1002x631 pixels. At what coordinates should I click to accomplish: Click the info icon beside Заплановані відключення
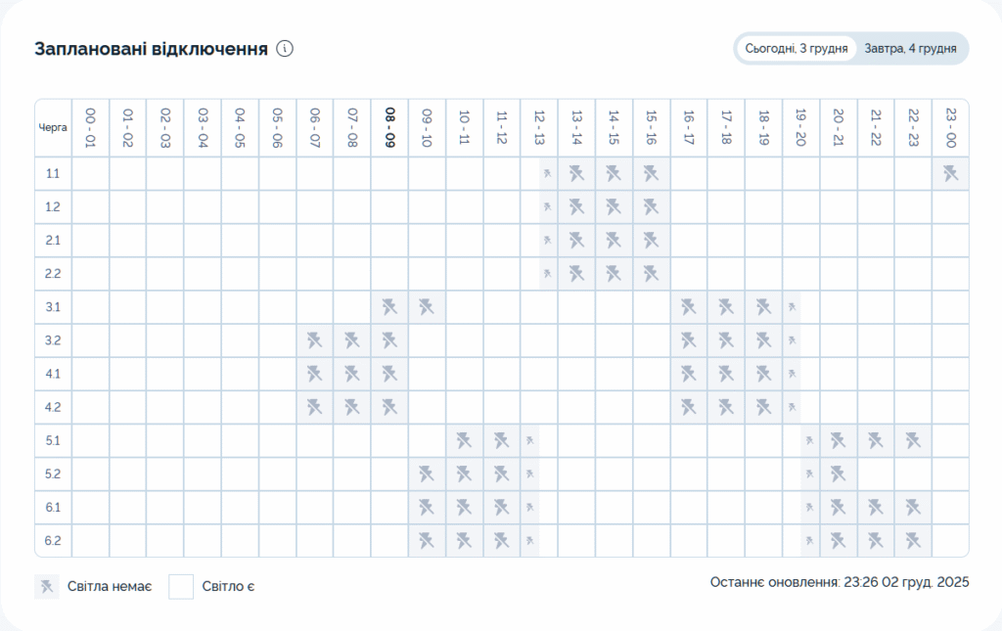(285, 49)
